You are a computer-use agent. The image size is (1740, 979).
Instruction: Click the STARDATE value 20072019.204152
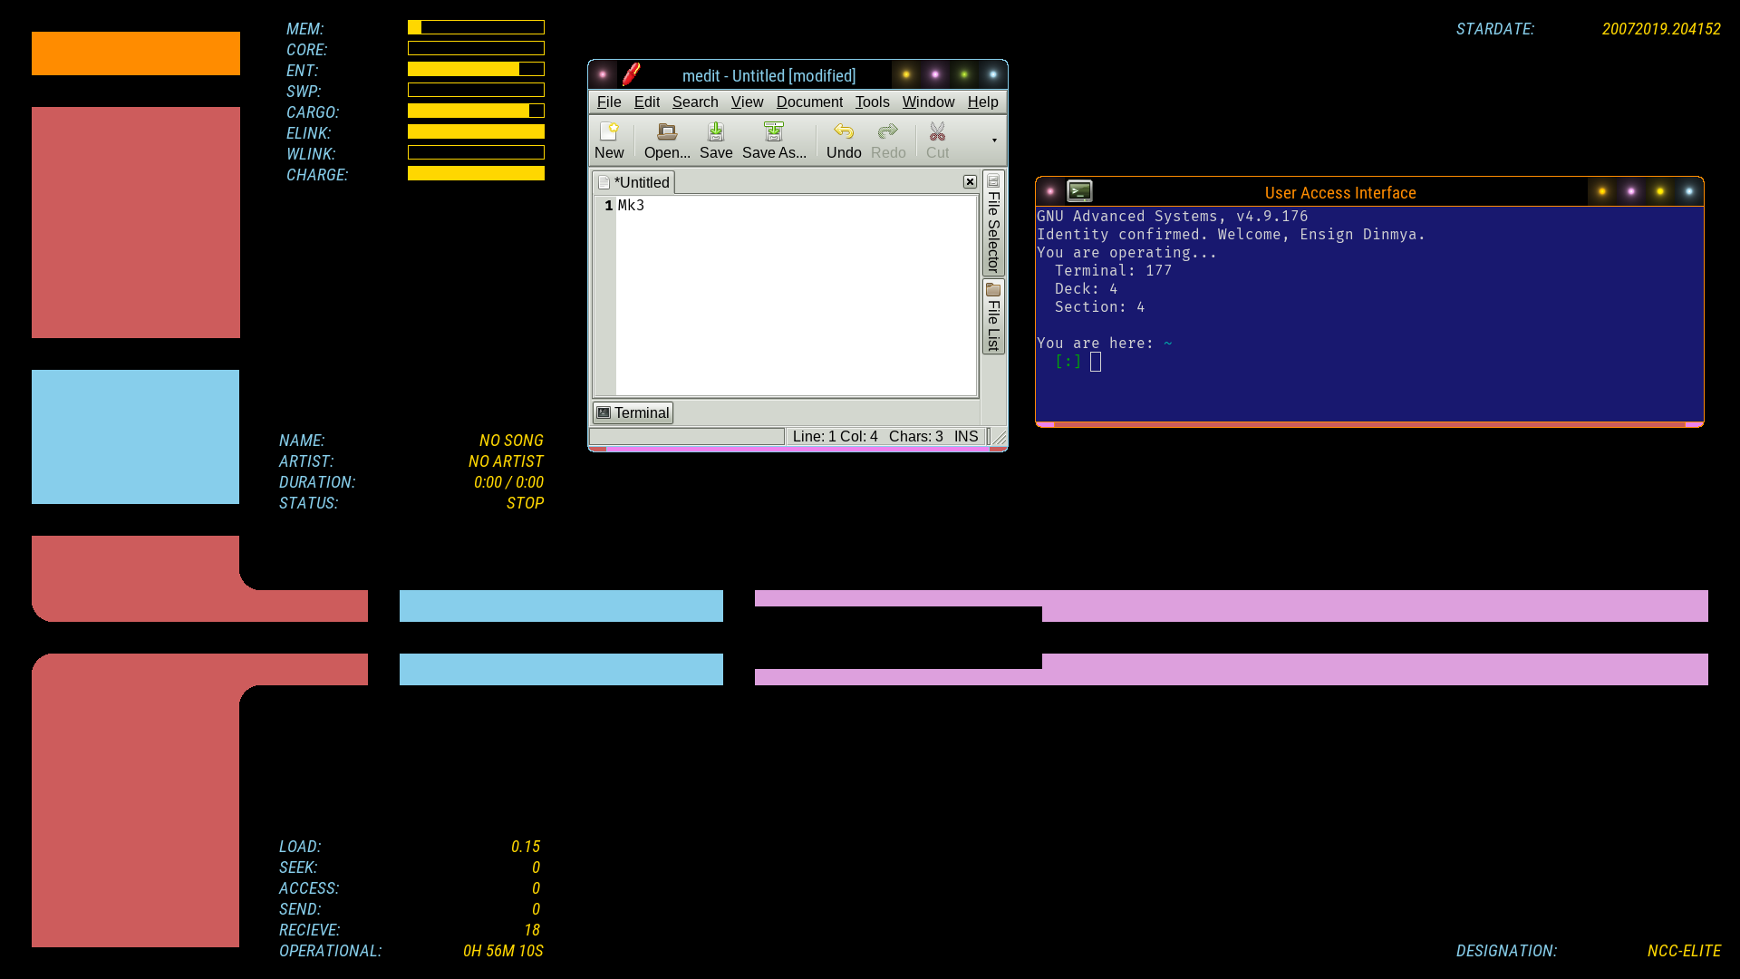[x=1661, y=29]
